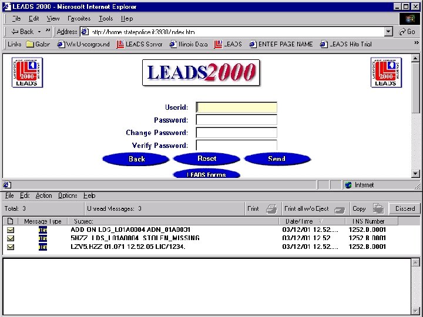Image resolution: width=423 pixels, height=317 pixels.
Task: Click the Discard button
Action: (x=405, y=208)
